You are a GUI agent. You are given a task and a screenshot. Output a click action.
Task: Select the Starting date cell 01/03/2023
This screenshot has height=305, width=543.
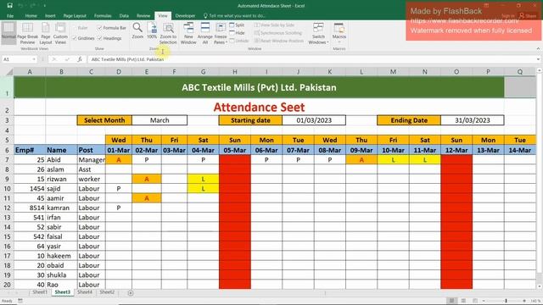click(314, 120)
